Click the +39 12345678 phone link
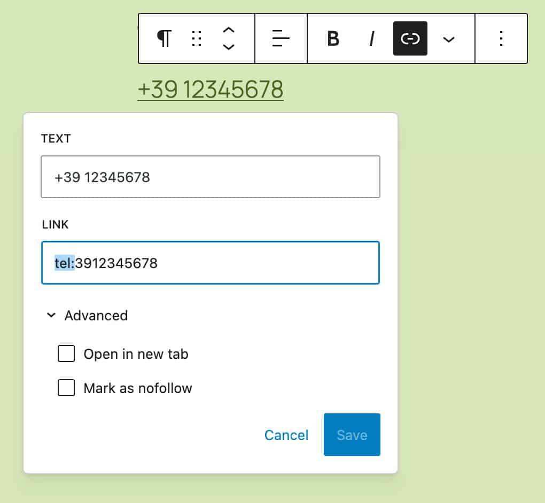 (211, 89)
